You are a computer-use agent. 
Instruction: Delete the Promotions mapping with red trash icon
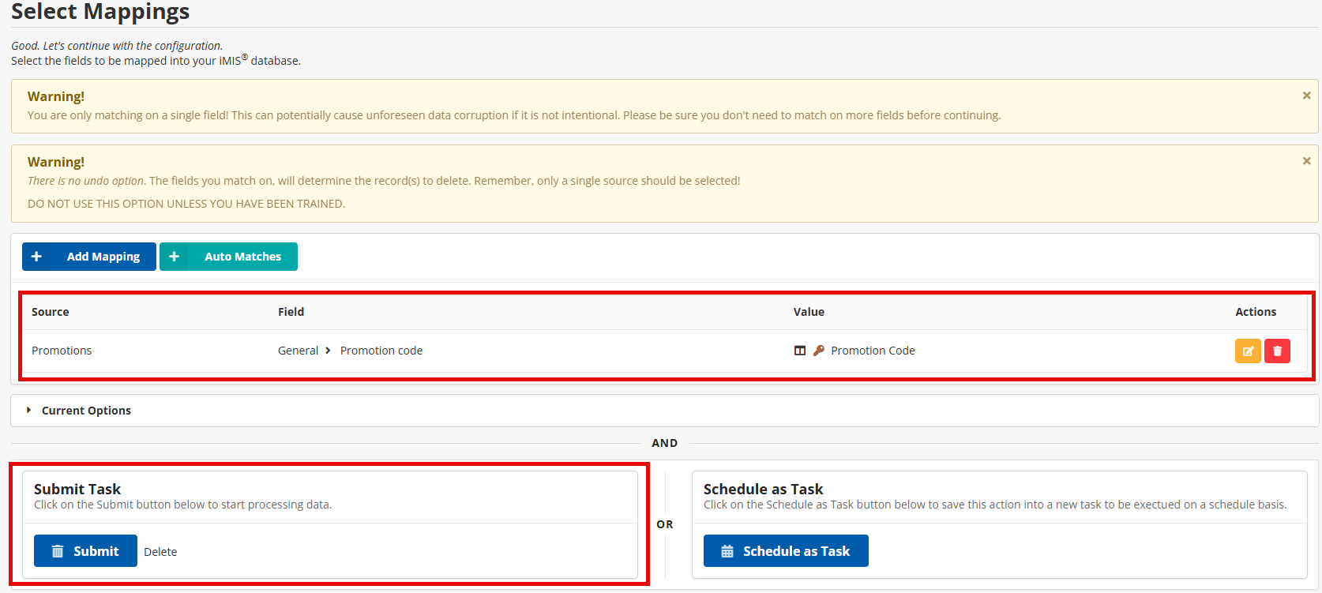pos(1277,351)
